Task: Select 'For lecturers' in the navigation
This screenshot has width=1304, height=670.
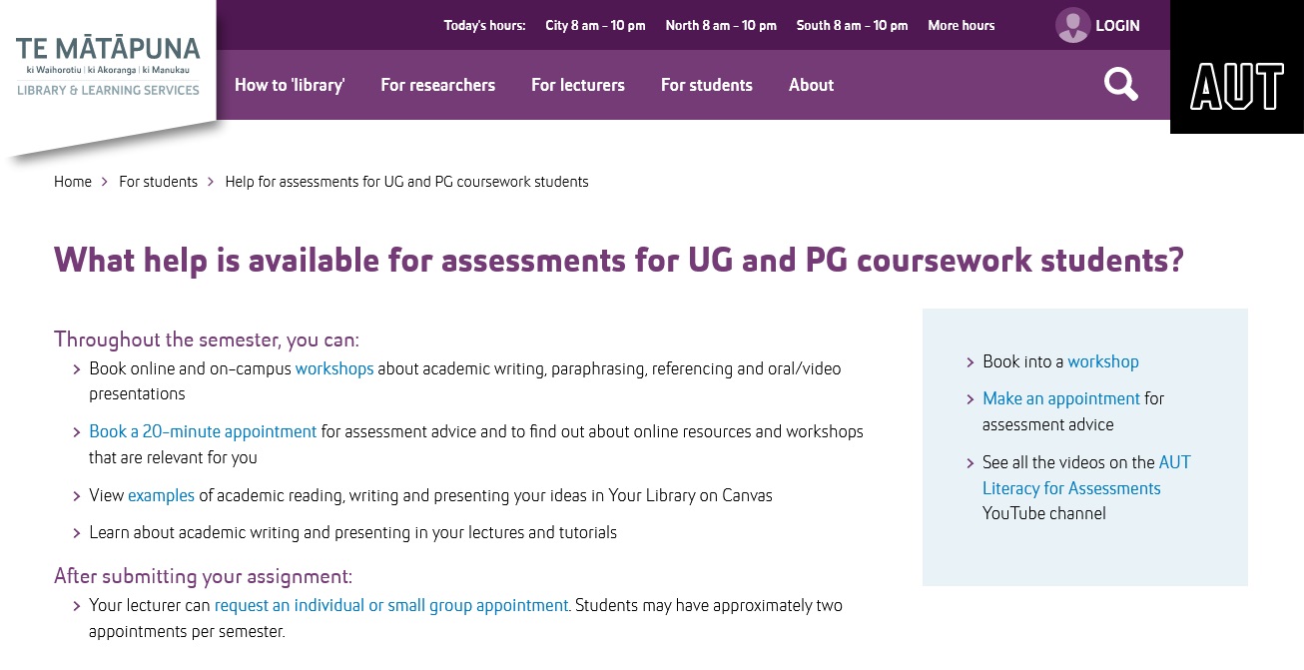Action: click(578, 85)
